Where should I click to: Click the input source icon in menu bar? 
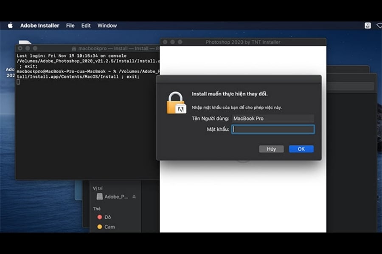pos(368,25)
